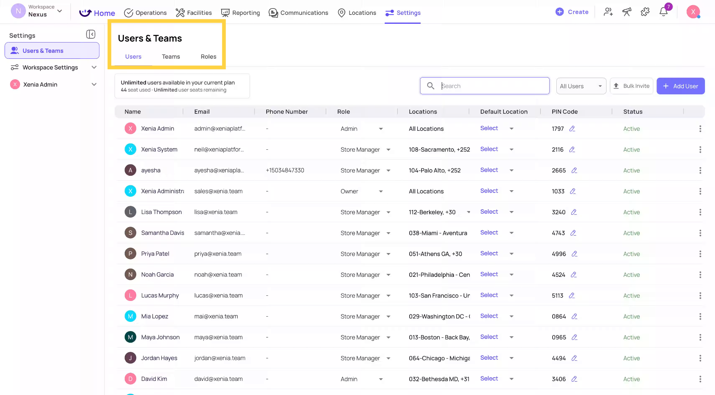
Task: Open row actions menu for Xenia System
Action: (700, 149)
